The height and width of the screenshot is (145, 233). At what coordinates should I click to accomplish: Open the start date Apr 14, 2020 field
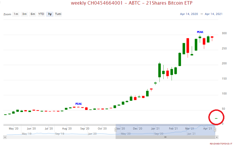tap(189, 14)
